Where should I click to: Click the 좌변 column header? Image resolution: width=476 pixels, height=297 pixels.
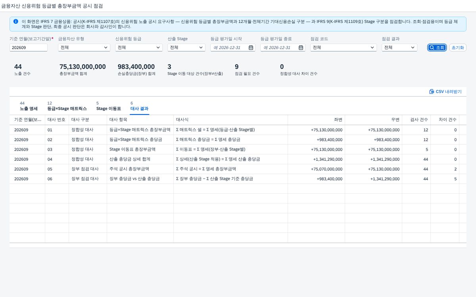pos(316,120)
